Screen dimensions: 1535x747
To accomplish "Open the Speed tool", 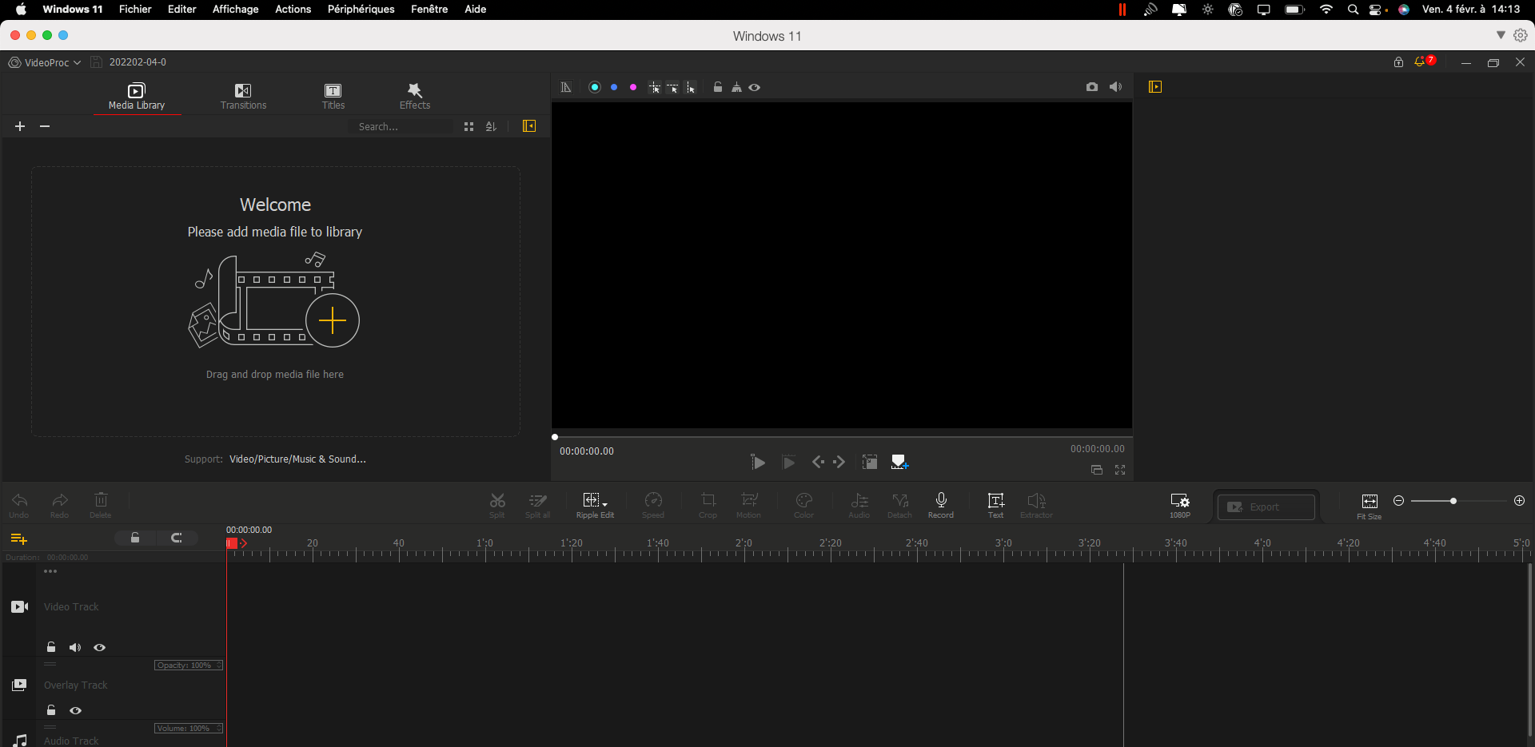I will [x=653, y=505].
